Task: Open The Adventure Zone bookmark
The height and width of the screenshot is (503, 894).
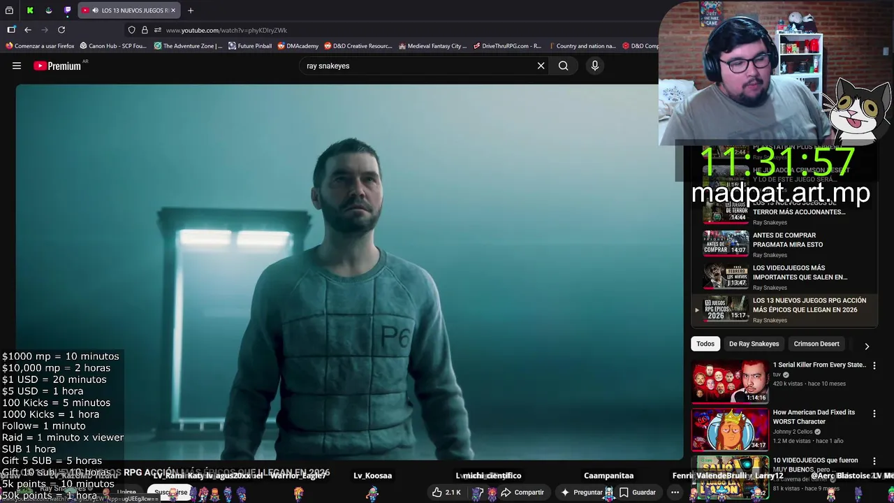Action: [x=188, y=46]
